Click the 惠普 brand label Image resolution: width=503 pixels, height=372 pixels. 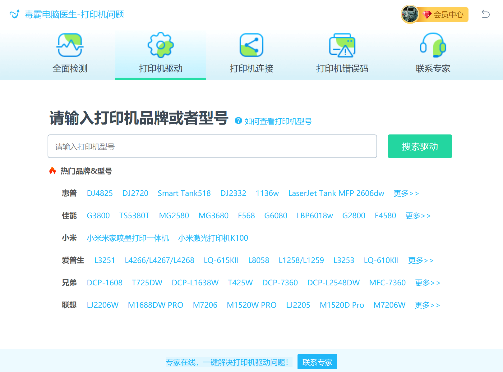69,193
